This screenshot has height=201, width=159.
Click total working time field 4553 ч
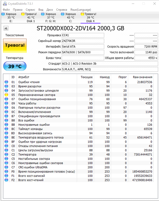pos(146,58)
